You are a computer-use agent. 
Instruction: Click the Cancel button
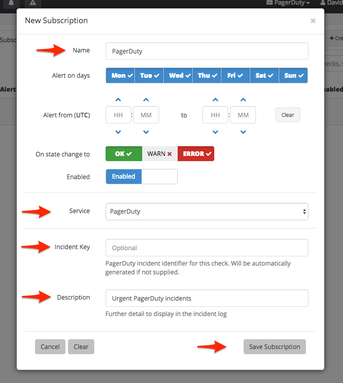click(x=50, y=347)
